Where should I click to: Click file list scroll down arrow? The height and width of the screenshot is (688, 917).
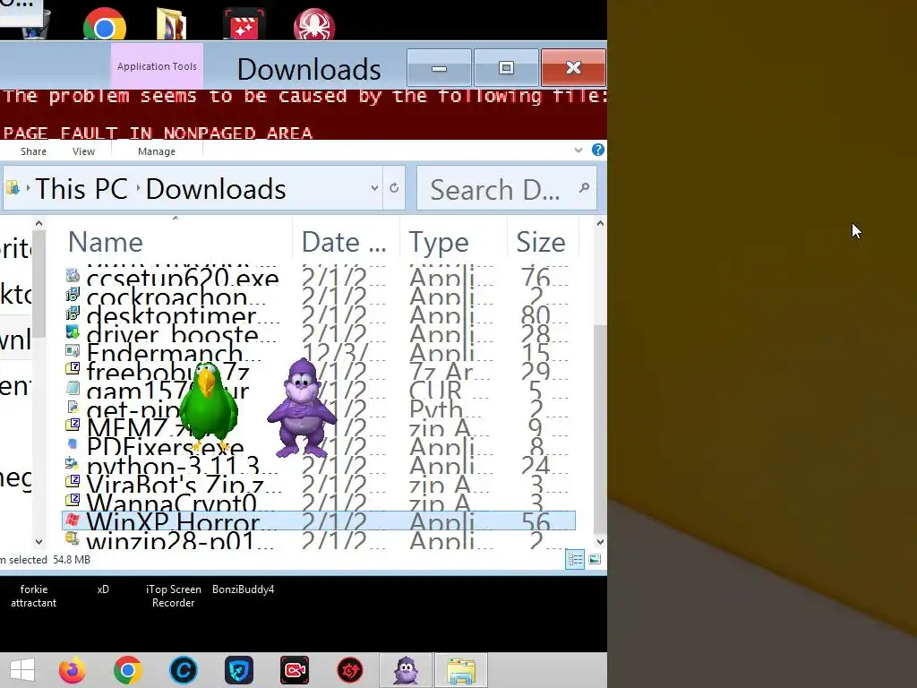(600, 542)
